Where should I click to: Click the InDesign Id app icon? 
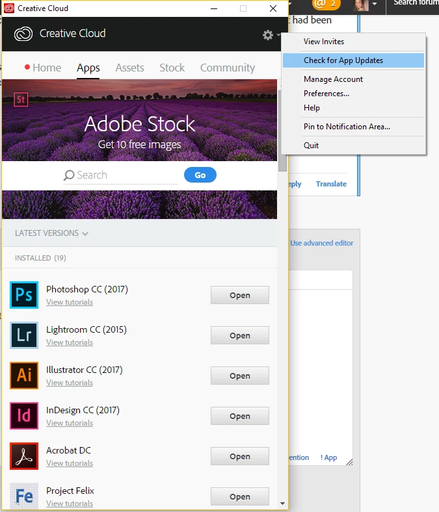[24, 416]
